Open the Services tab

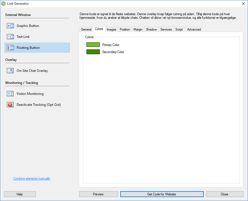coord(166,29)
